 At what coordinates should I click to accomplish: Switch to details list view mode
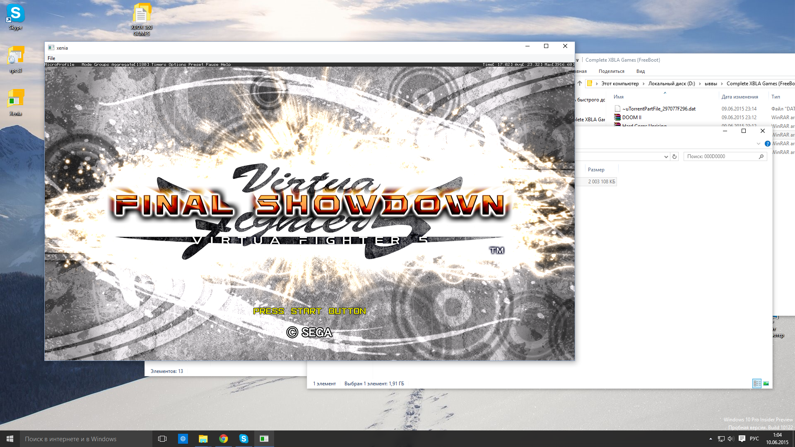[x=756, y=384]
